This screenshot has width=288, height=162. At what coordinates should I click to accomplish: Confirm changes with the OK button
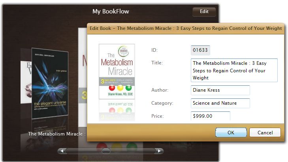231,132
